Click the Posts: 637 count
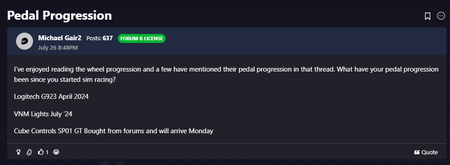The height and width of the screenshot is (165, 450). coord(100,38)
